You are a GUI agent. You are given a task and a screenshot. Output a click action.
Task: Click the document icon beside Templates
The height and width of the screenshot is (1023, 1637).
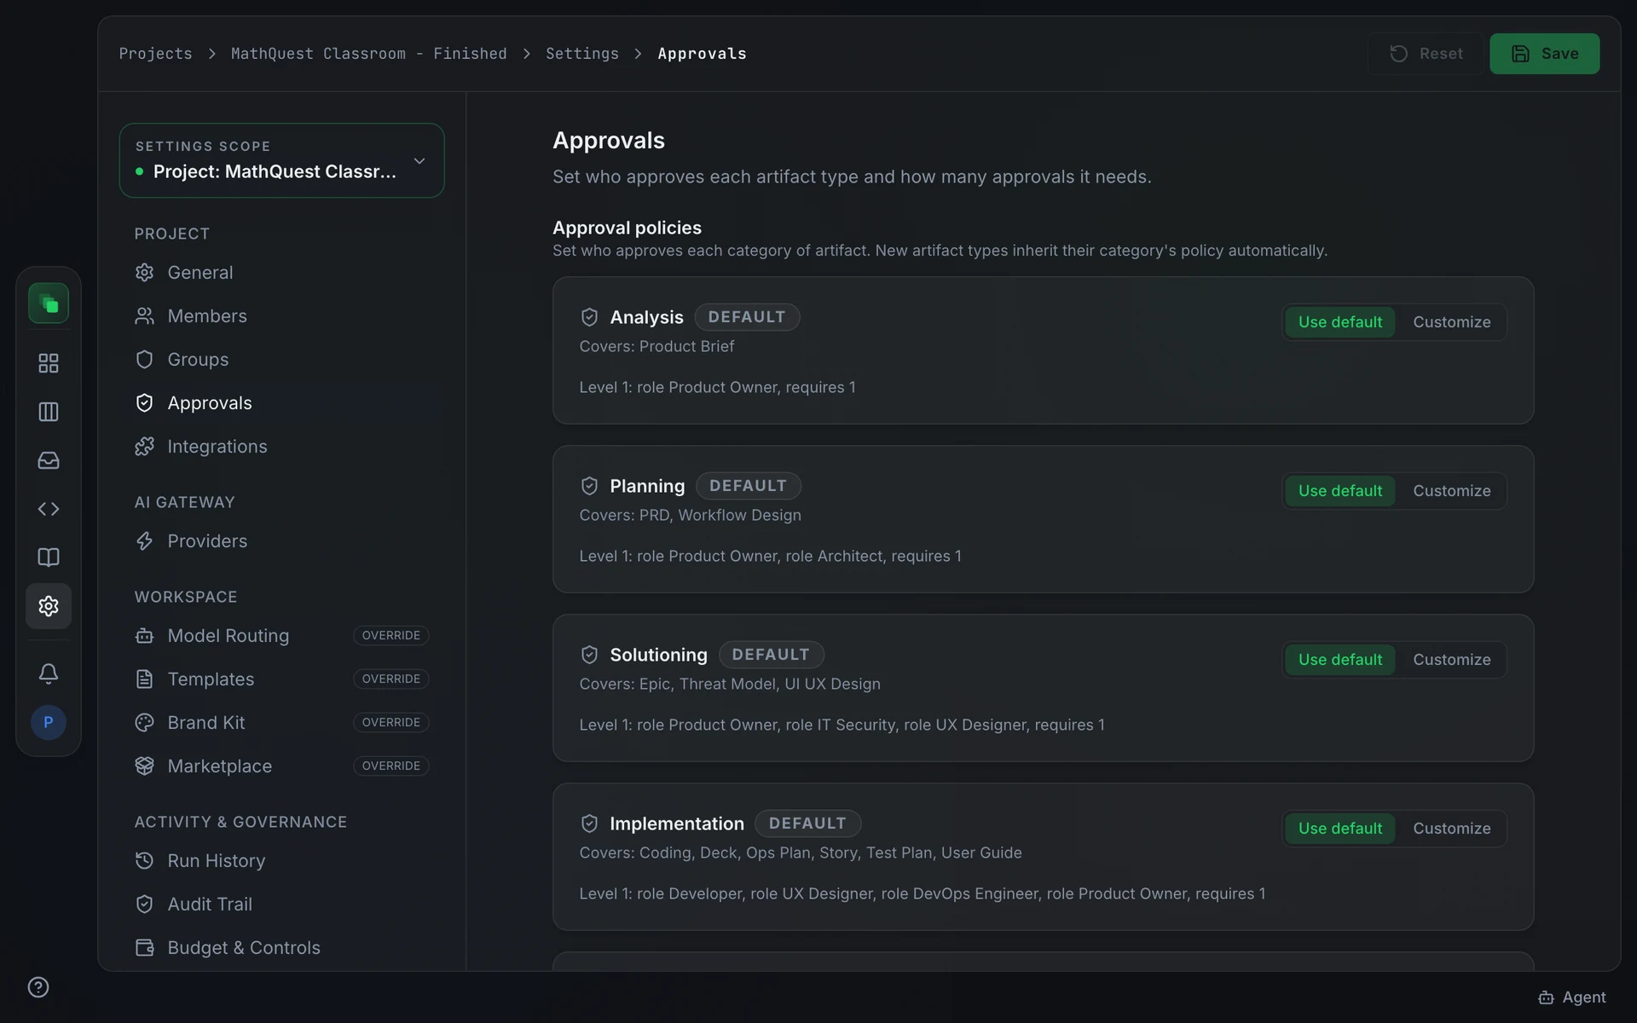pyautogui.click(x=145, y=679)
